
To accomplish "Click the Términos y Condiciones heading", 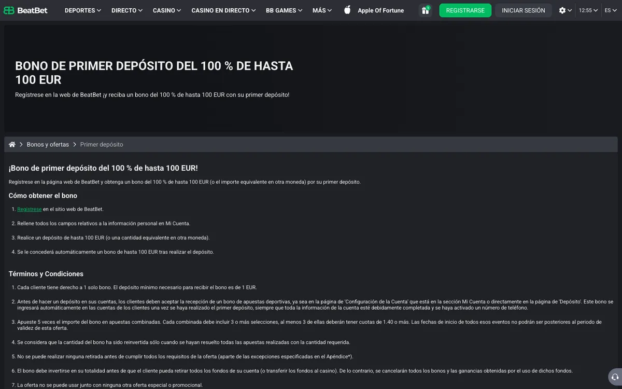I will click(46, 274).
